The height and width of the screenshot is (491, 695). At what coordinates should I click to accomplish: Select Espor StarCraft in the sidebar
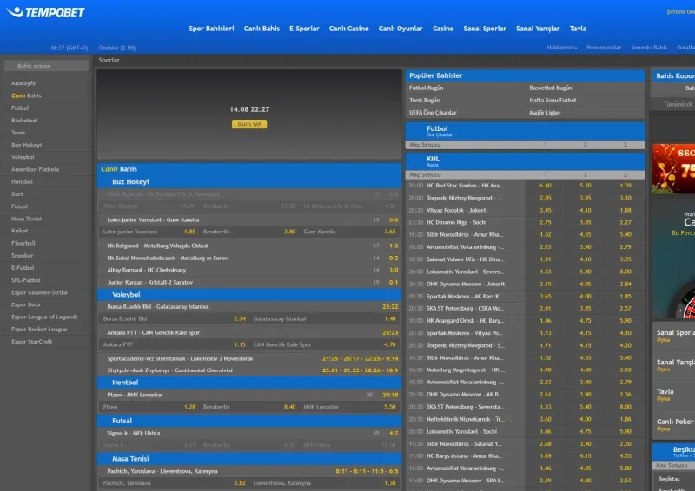[x=31, y=342]
